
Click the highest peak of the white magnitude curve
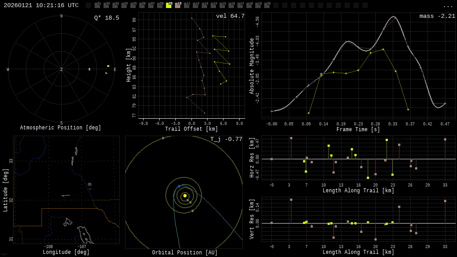click(x=393, y=17)
